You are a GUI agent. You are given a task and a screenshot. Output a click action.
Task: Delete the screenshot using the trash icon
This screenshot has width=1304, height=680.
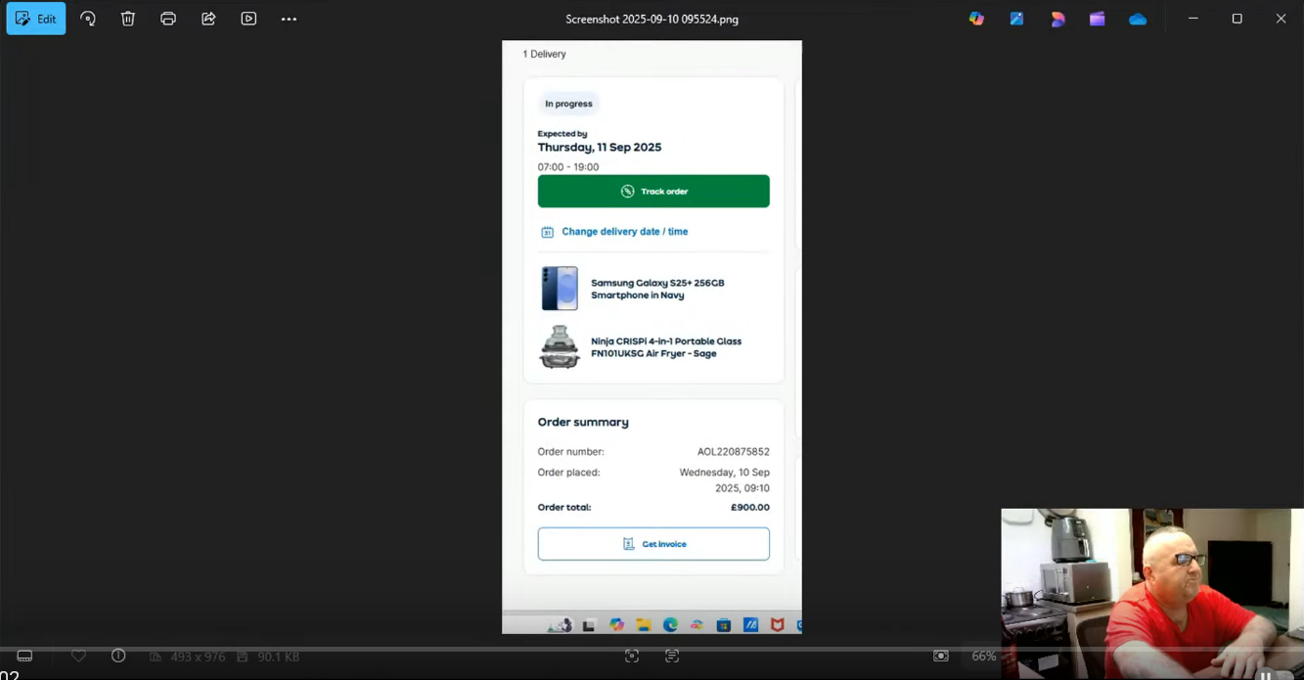pyautogui.click(x=128, y=19)
